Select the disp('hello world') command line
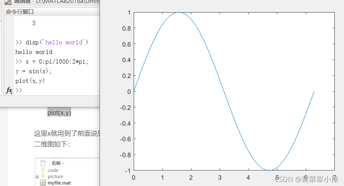This screenshot has height=186, width=344. pyautogui.click(x=52, y=42)
